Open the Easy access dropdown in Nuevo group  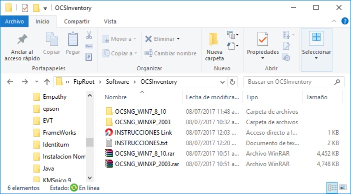coord(232,46)
